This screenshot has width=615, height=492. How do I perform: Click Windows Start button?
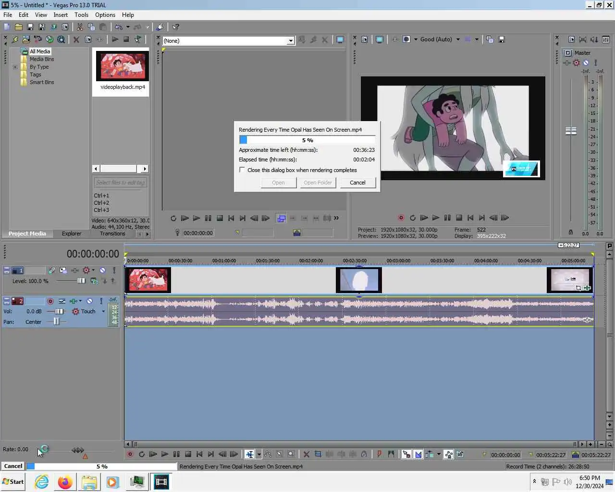(x=13, y=482)
